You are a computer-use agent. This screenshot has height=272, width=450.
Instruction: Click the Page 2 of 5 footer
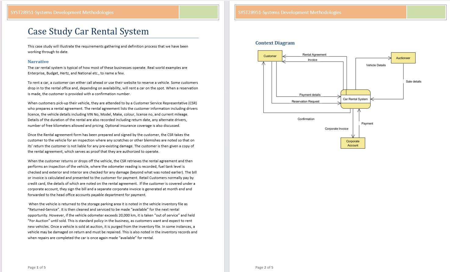(x=264, y=267)
